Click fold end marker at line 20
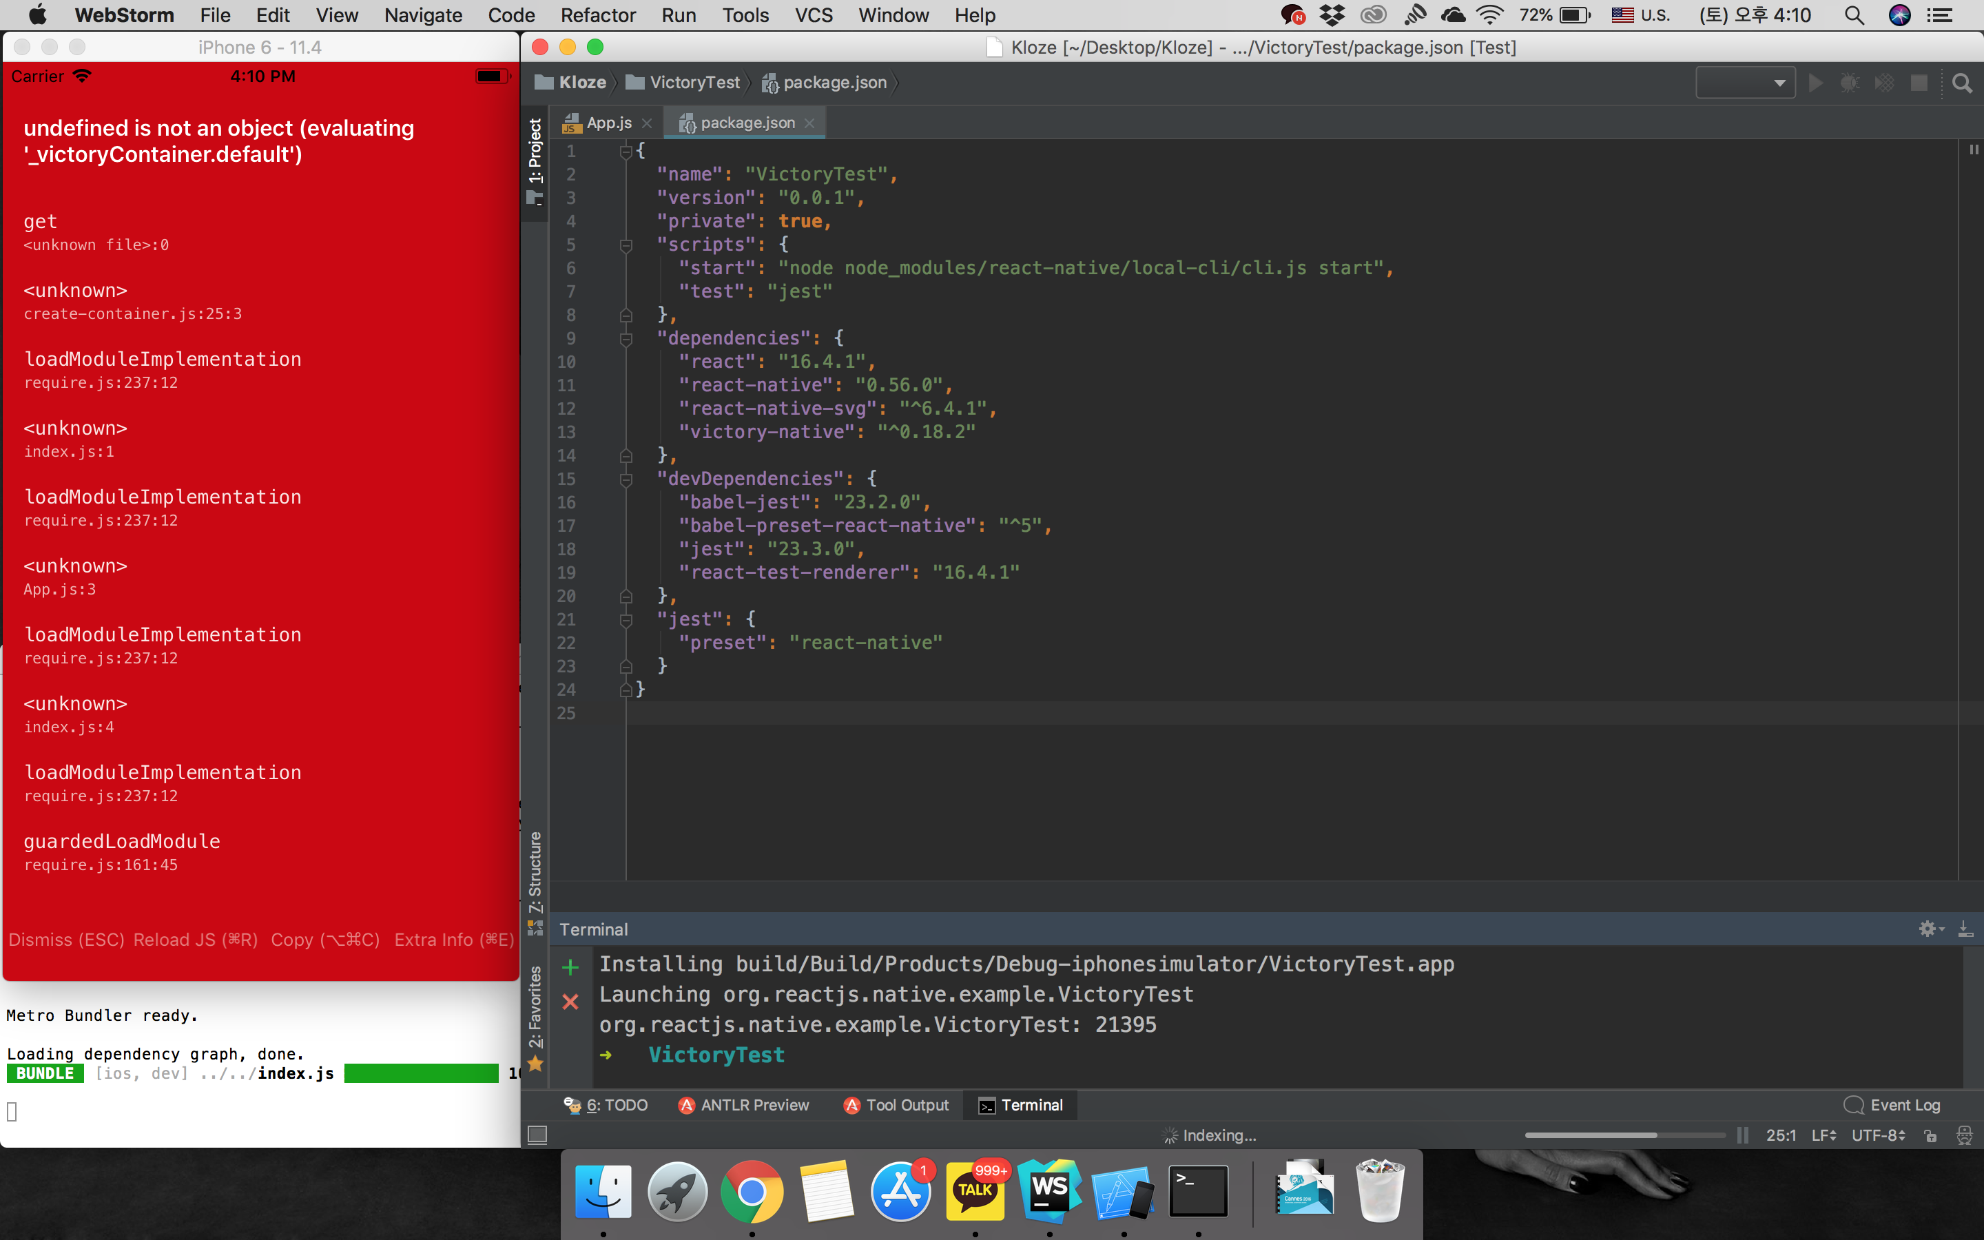The width and height of the screenshot is (1984, 1240). tap(626, 595)
